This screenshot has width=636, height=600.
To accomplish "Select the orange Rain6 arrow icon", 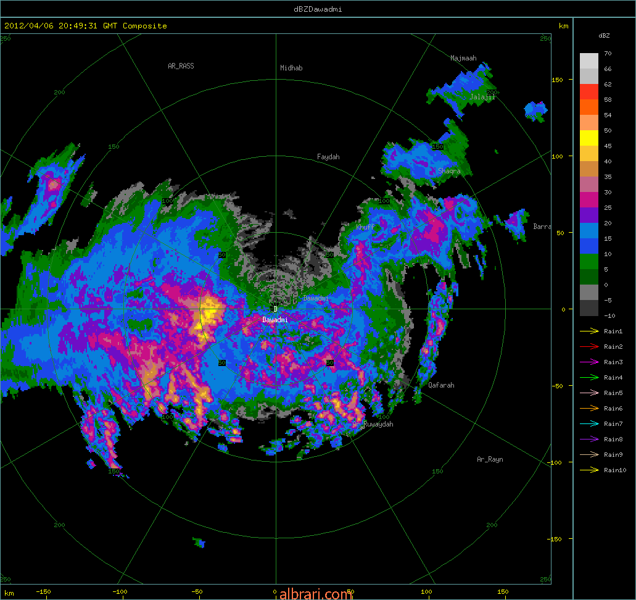I will pyautogui.click(x=589, y=409).
